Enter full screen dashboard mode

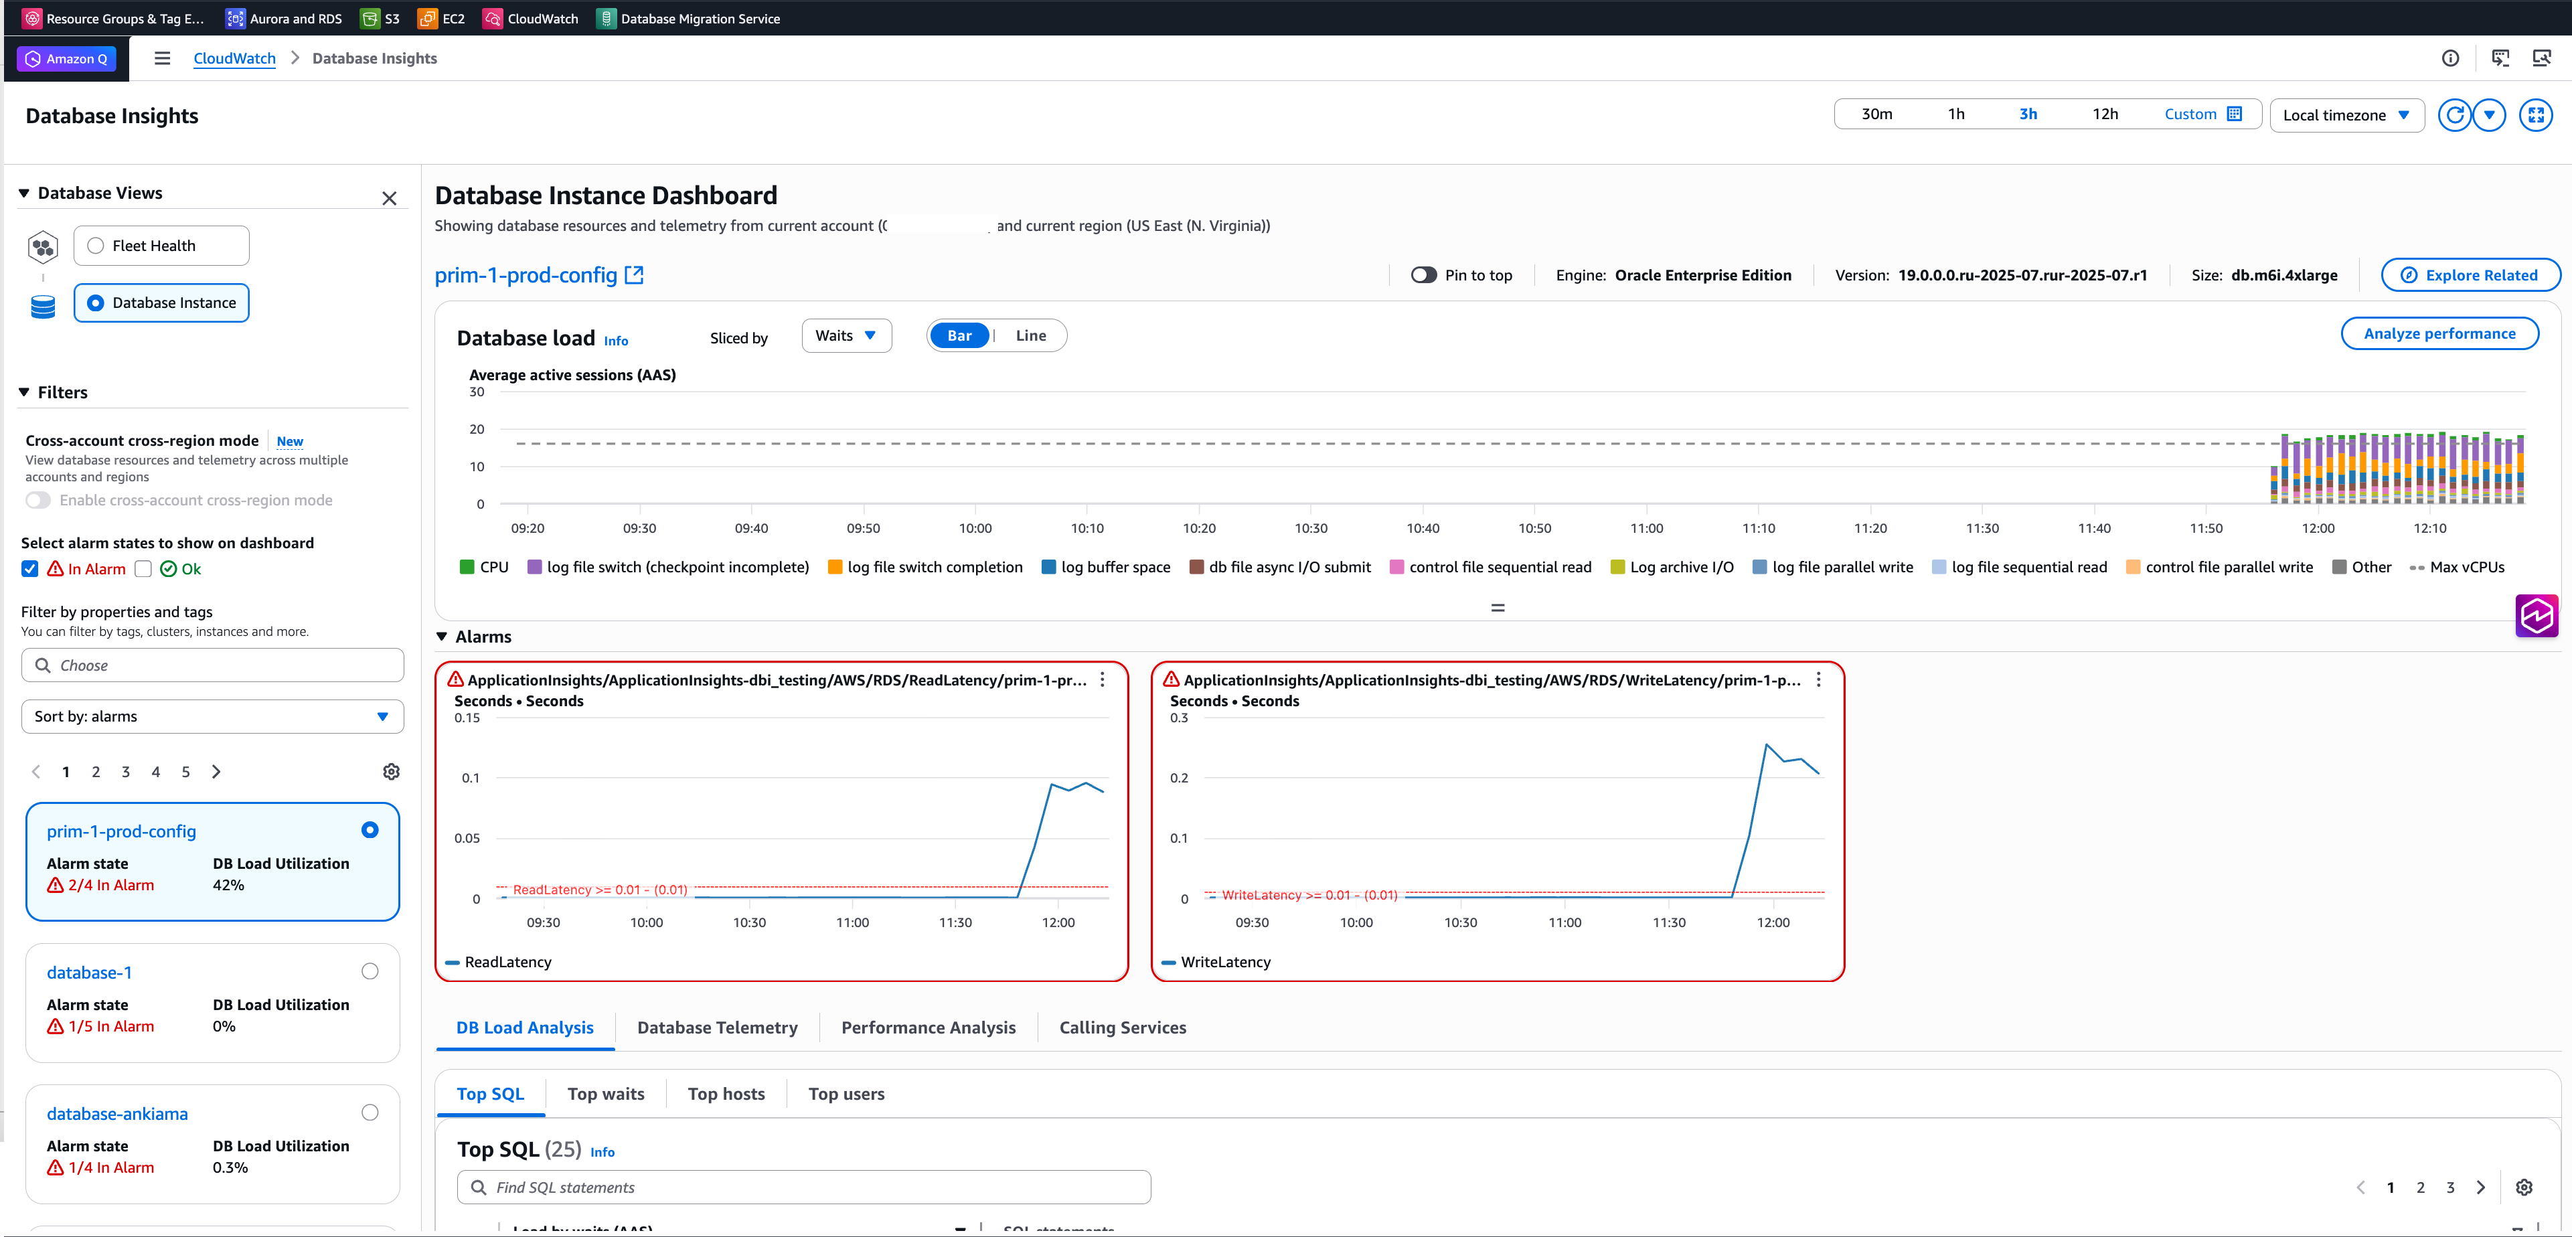2536,115
